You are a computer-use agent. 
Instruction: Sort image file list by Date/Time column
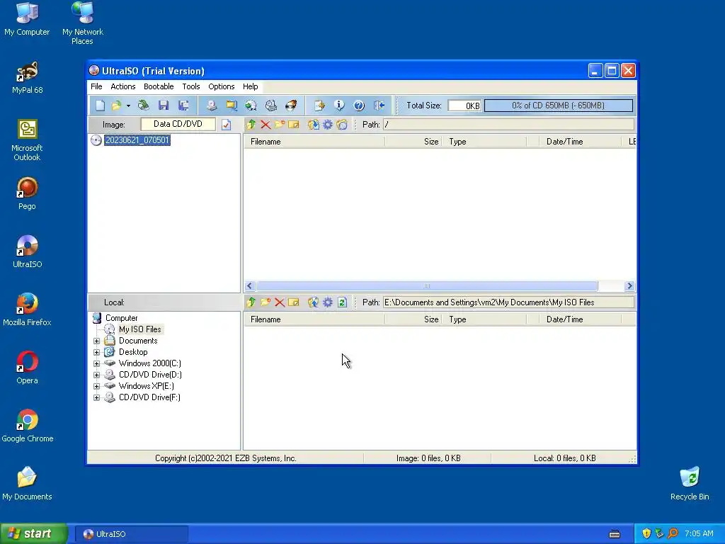tap(581, 142)
